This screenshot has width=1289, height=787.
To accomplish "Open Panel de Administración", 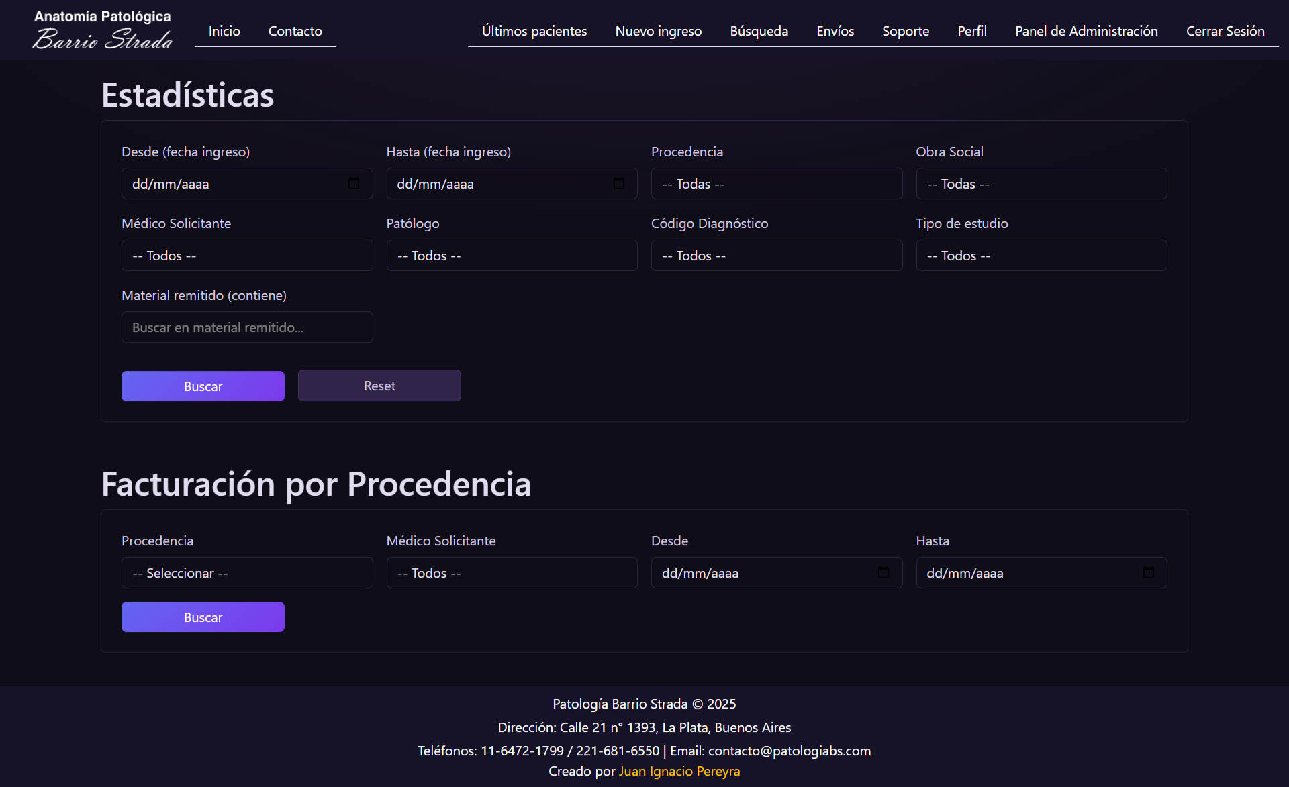I will click(1086, 31).
